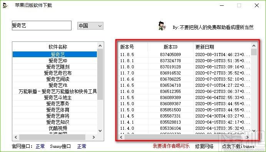The width and height of the screenshot is (266, 152).
Task: Select 爱奇艺票务 entry
Action: [x=55, y=104]
